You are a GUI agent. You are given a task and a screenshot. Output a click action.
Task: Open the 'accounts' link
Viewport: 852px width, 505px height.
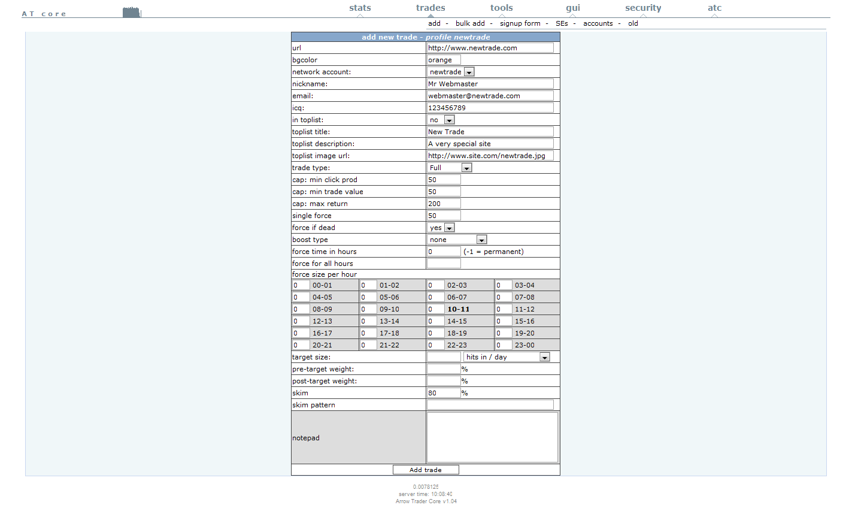(x=598, y=23)
